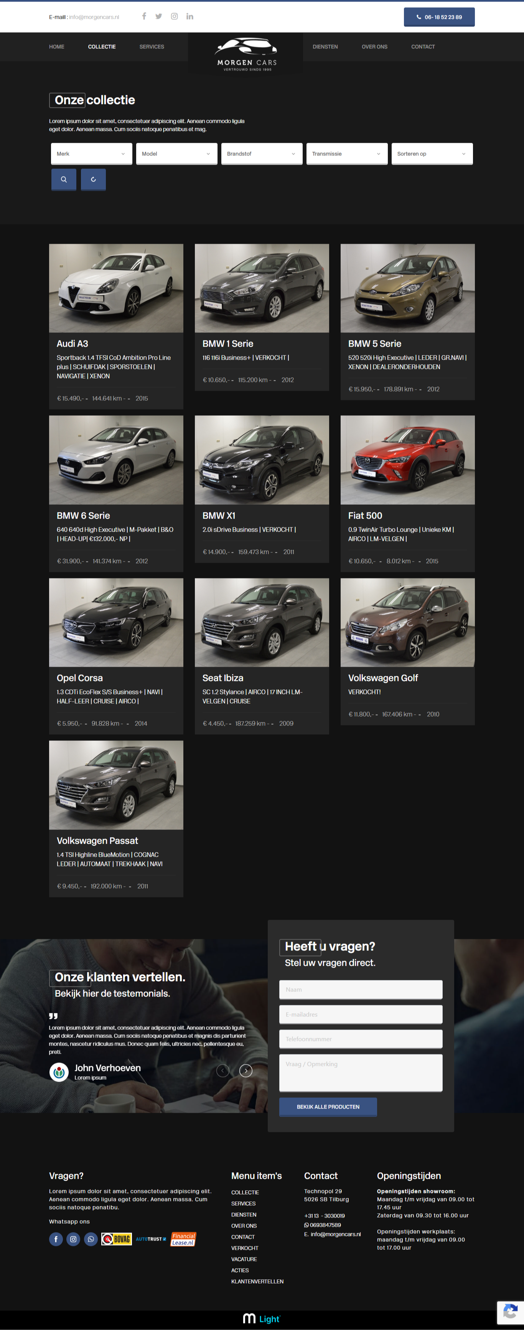The image size is (524, 1330).
Task: Expand the Merk dropdown
Action: [91, 154]
